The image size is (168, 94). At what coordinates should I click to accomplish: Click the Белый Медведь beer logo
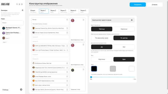(x=34, y=76)
